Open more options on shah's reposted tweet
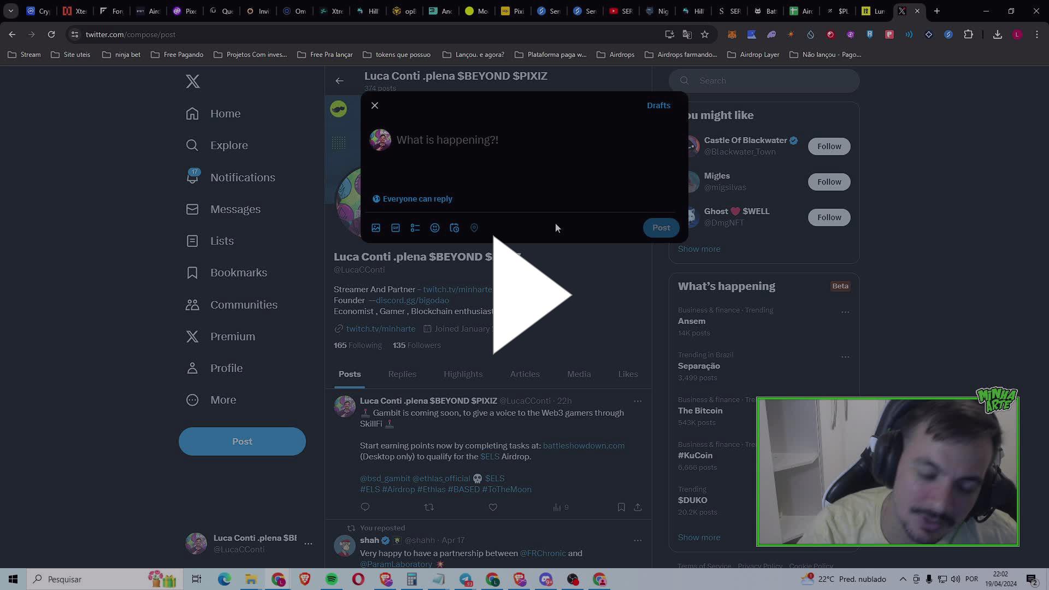The image size is (1049, 590). tap(638, 540)
